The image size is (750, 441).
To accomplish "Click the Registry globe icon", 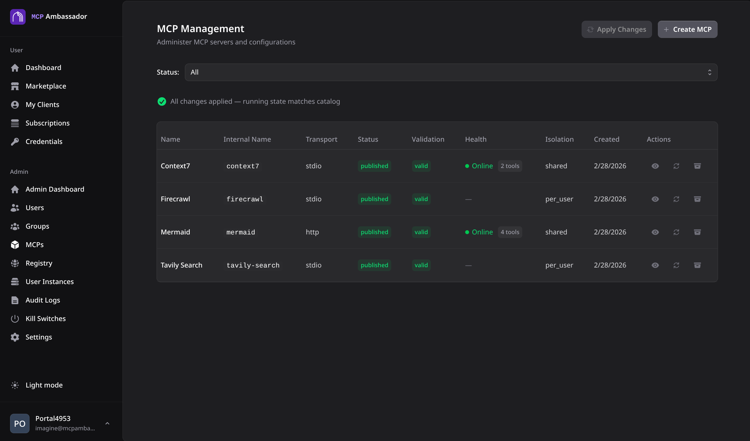I will point(15,263).
